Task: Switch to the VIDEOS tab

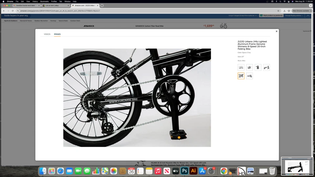Action: point(47,34)
